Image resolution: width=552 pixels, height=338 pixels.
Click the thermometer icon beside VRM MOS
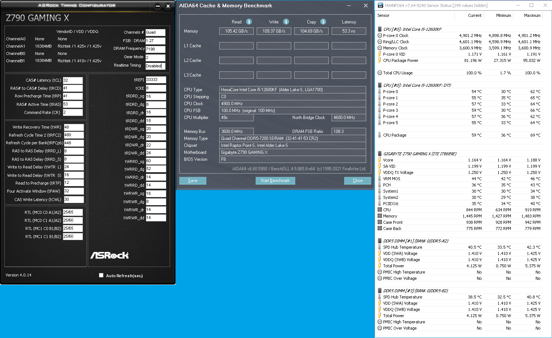click(x=380, y=179)
